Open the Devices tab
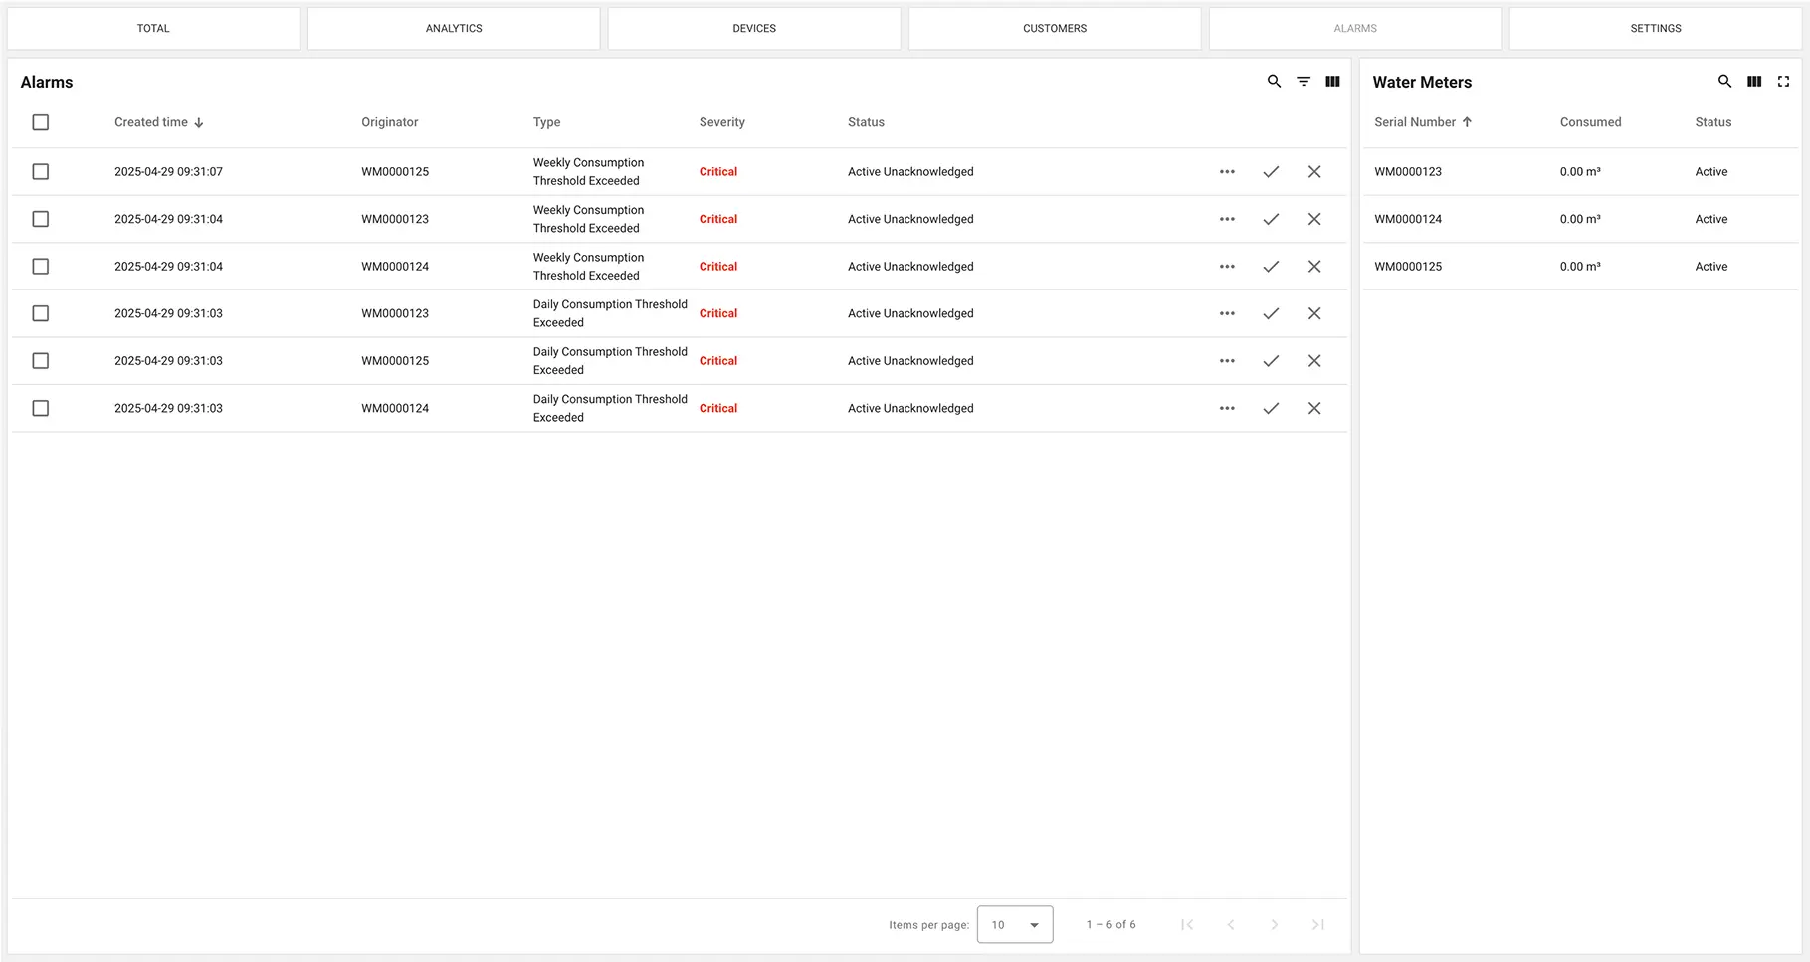This screenshot has width=1810, height=962. pyautogui.click(x=754, y=29)
